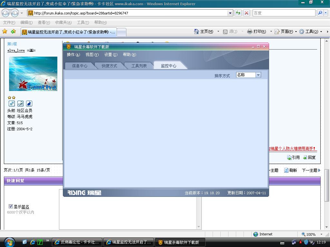Open the 编辑(E) menu
The width and height of the screenshot is (330, 247).
26,23
